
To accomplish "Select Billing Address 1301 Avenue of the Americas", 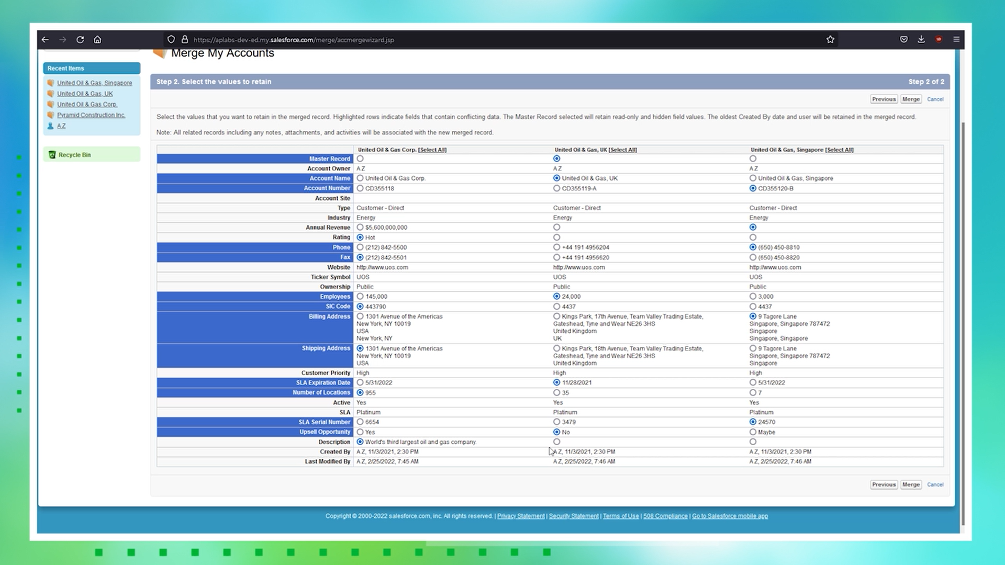I will point(360,317).
